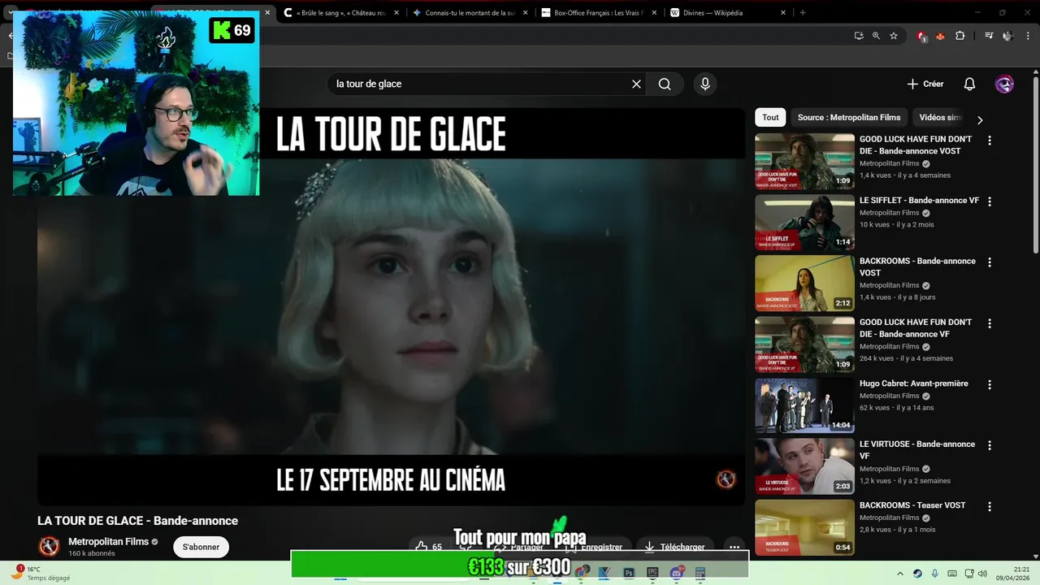Open Epic Games launcher from taskbar
The image size is (1040, 585).
pos(652,573)
